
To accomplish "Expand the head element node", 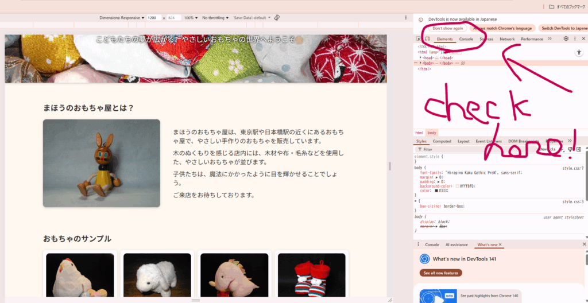I will coord(421,57).
